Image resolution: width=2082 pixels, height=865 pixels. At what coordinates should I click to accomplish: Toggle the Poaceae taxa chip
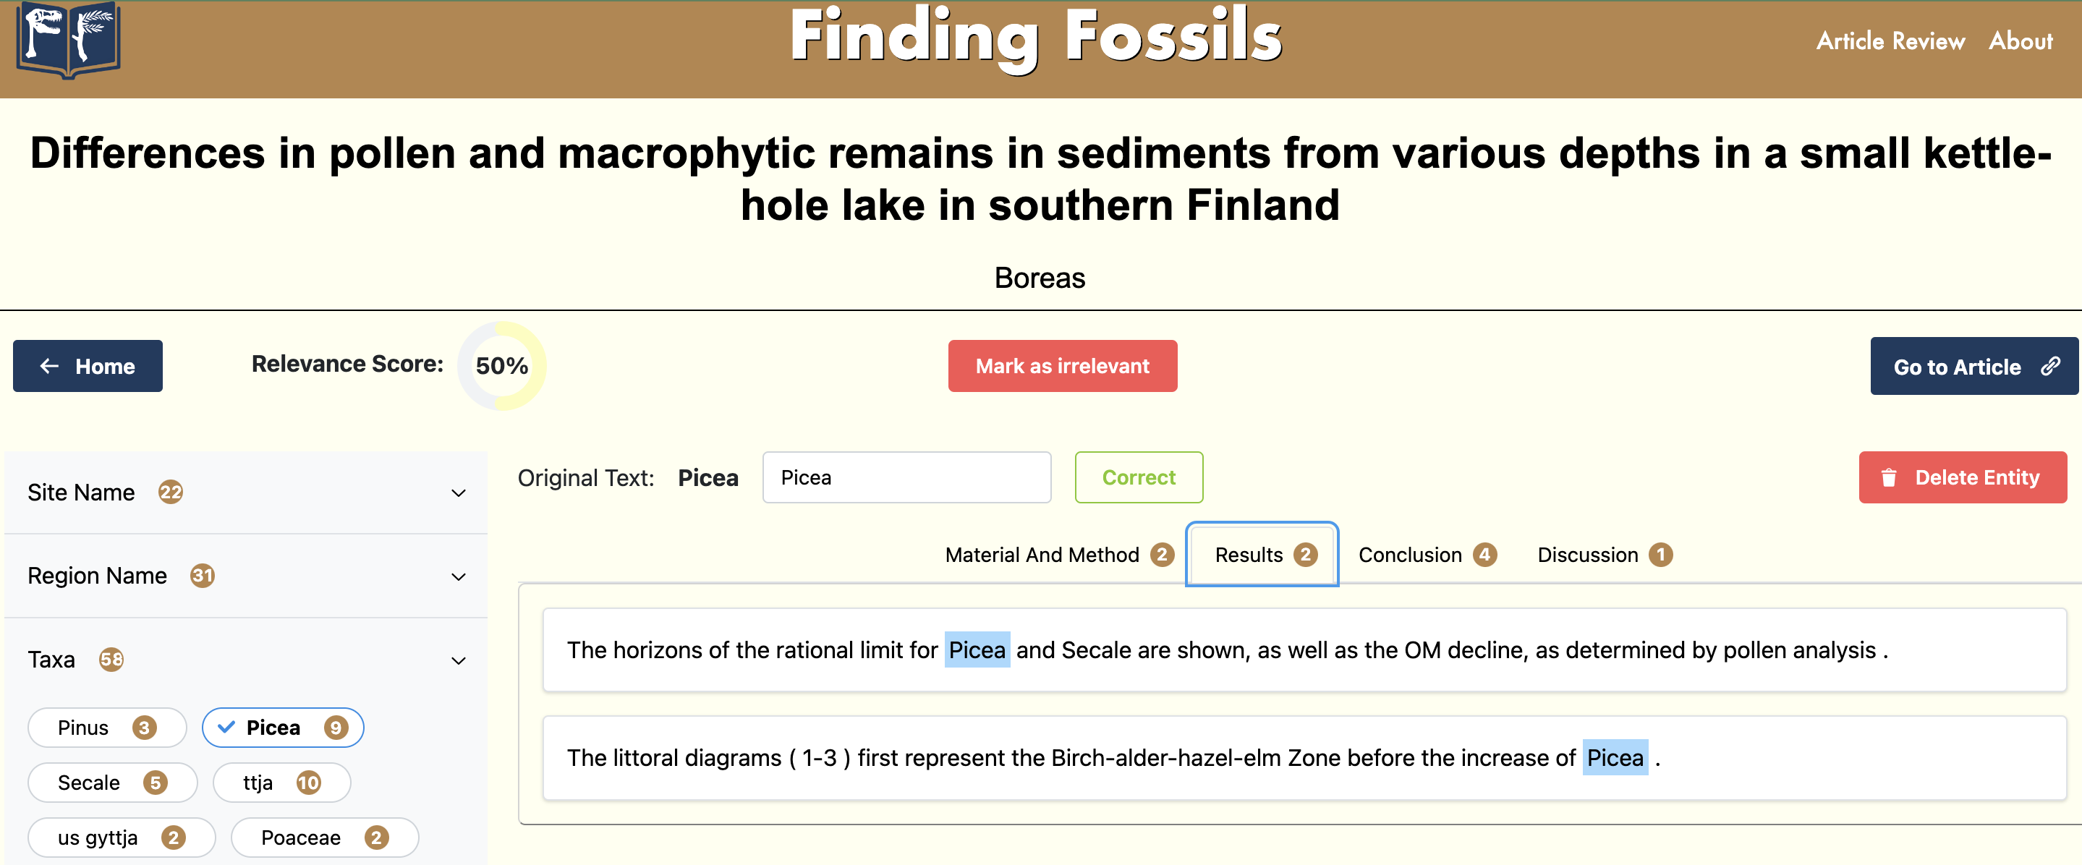coord(324,838)
